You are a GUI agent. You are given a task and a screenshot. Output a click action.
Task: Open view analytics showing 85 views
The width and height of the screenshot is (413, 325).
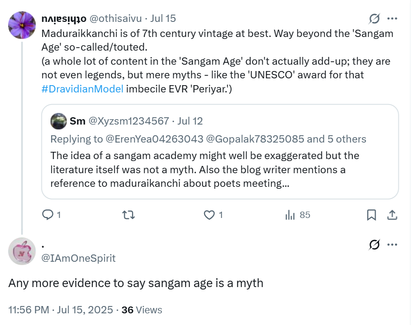point(292,215)
